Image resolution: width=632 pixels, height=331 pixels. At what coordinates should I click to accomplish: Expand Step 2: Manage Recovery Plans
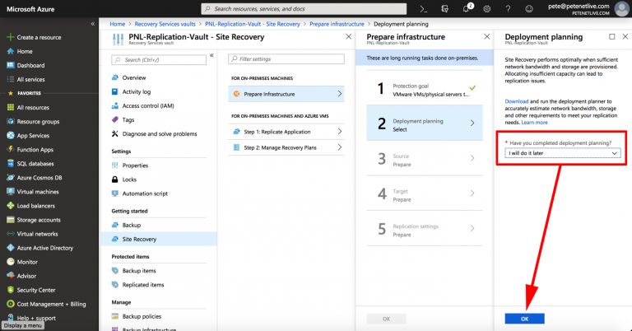point(286,147)
